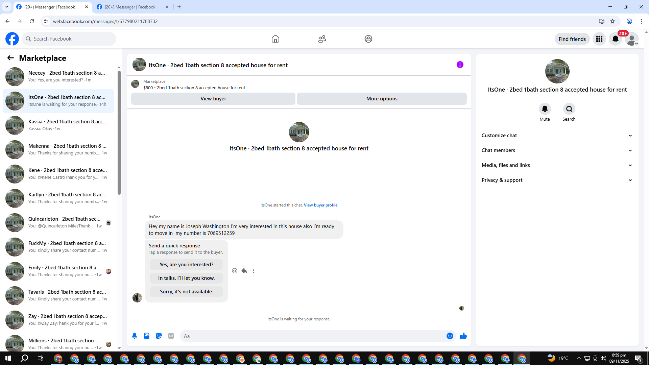
Task: Open the notifications bell with 20+ badge
Action: click(616, 39)
